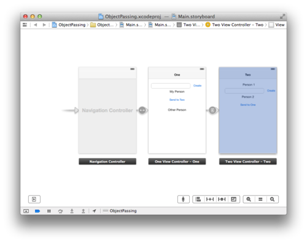The width and height of the screenshot is (307, 243).
Task: Open the related items grid menu
Action: pyautogui.click(x=25, y=25)
